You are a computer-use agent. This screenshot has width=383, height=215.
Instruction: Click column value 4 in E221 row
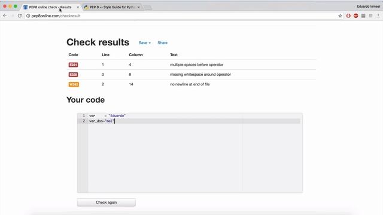(x=130, y=64)
